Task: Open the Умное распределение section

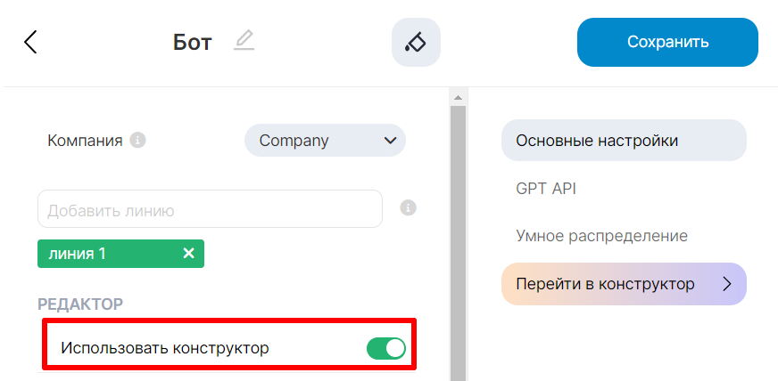Action: pos(601,237)
